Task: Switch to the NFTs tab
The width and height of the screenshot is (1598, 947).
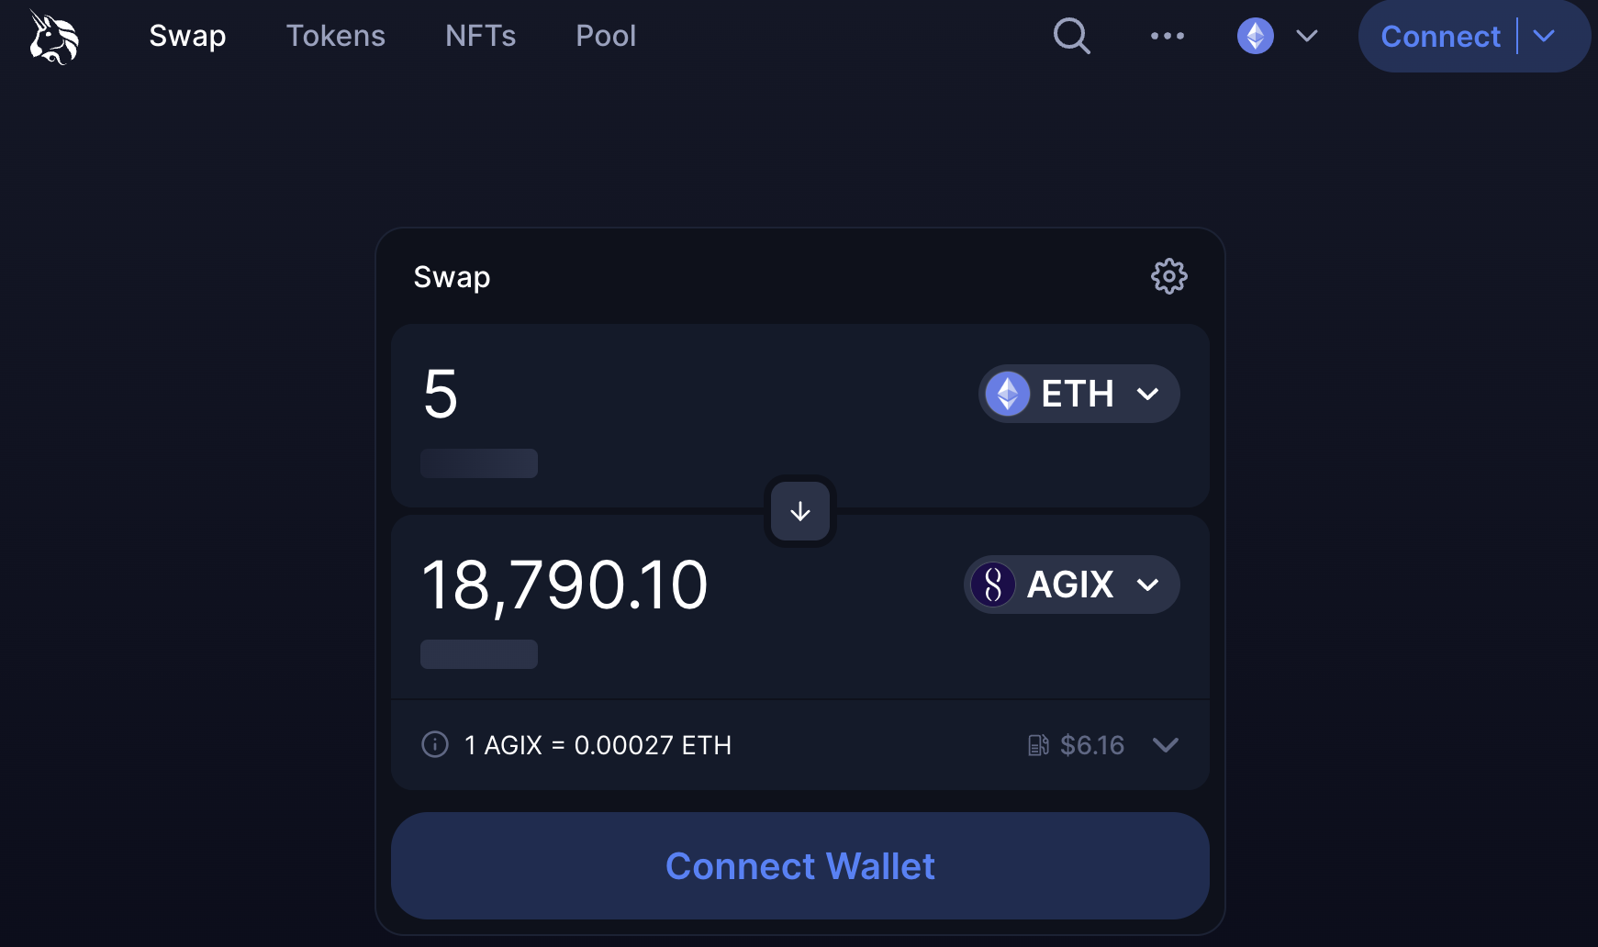Action: 481,36
